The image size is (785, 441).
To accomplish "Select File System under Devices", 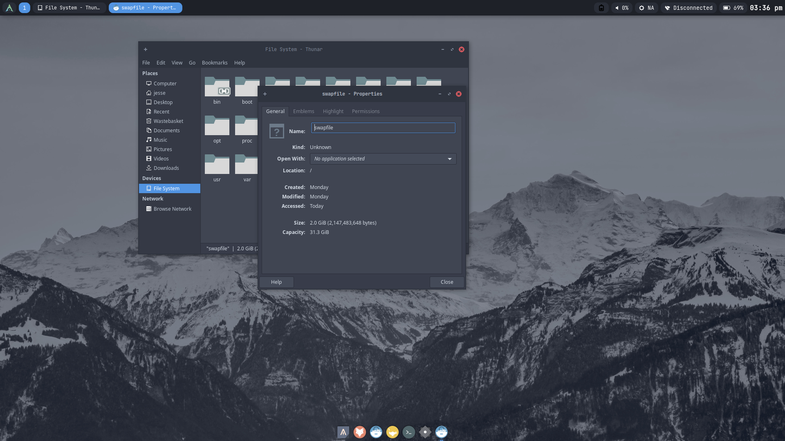I will (x=169, y=189).
